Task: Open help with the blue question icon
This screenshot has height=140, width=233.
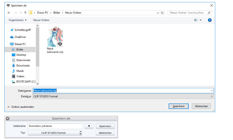Action: [x=210, y=20]
